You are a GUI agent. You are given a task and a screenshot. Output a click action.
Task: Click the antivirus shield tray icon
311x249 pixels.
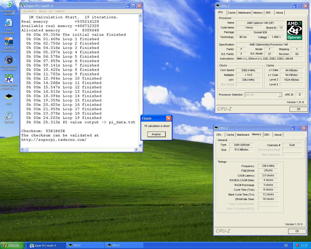click(x=297, y=245)
